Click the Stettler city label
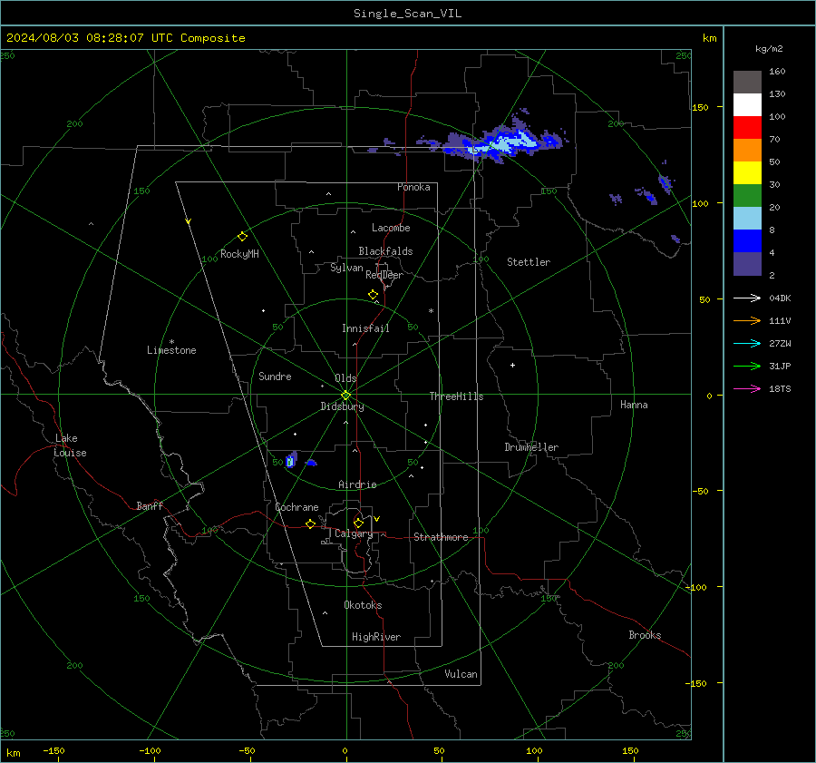This screenshot has width=816, height=763. [529, 262]
